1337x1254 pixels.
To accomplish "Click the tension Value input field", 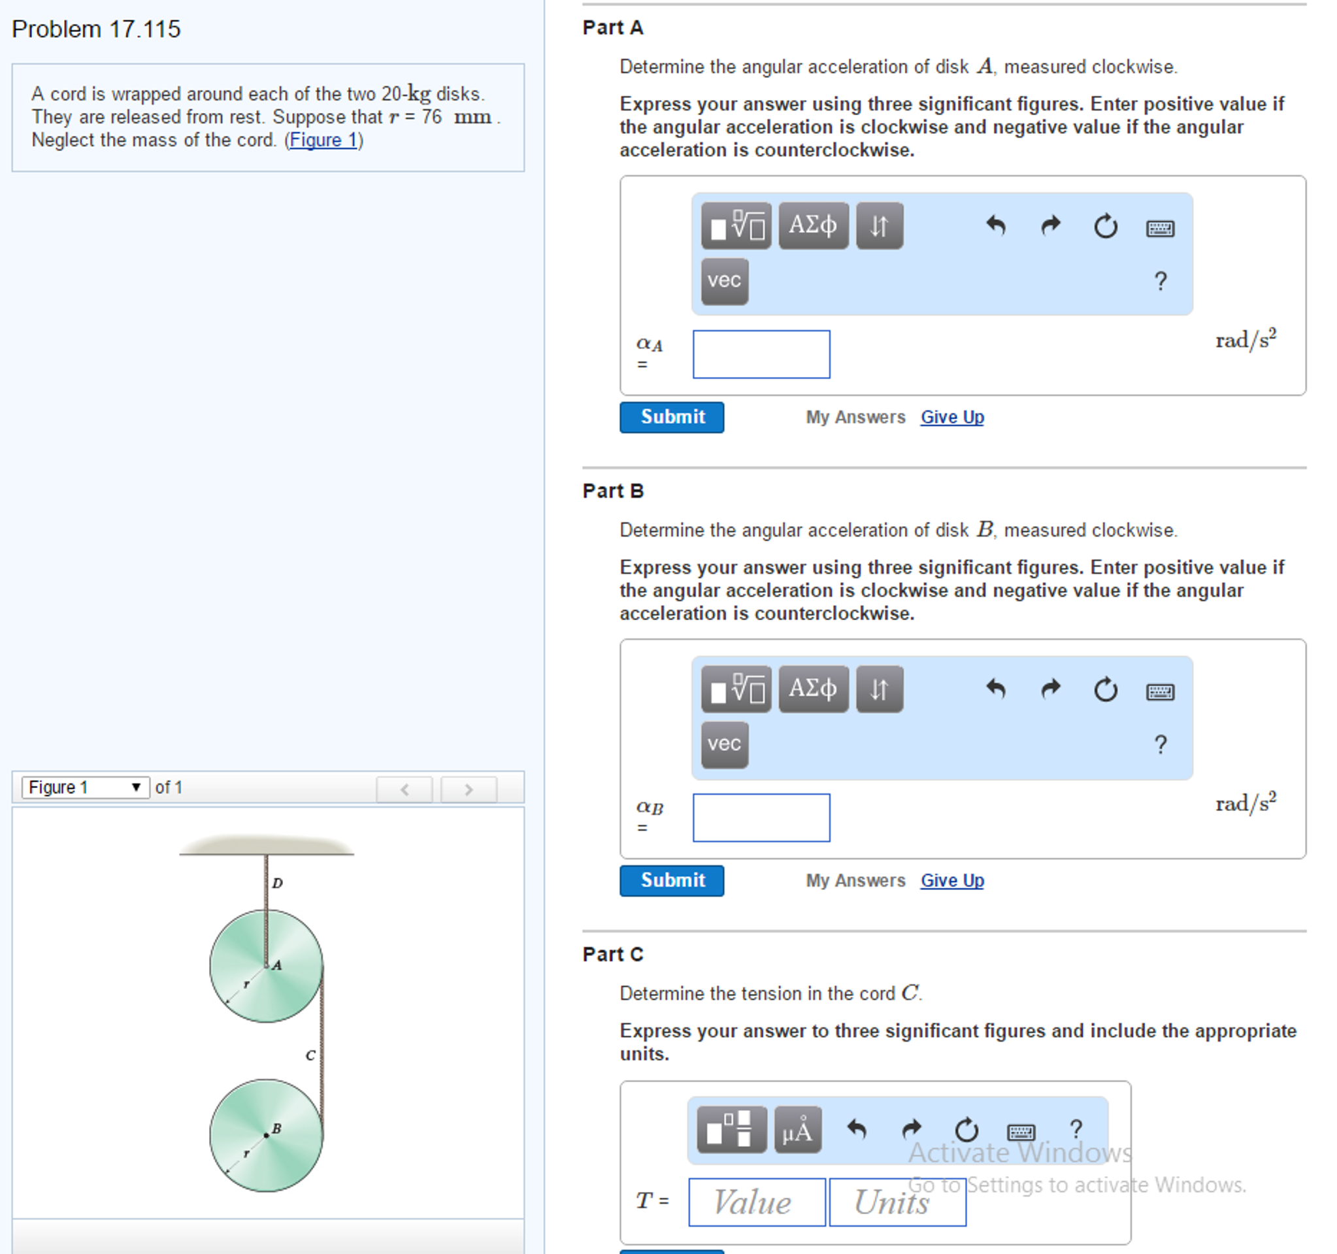I will [757, 1202].
